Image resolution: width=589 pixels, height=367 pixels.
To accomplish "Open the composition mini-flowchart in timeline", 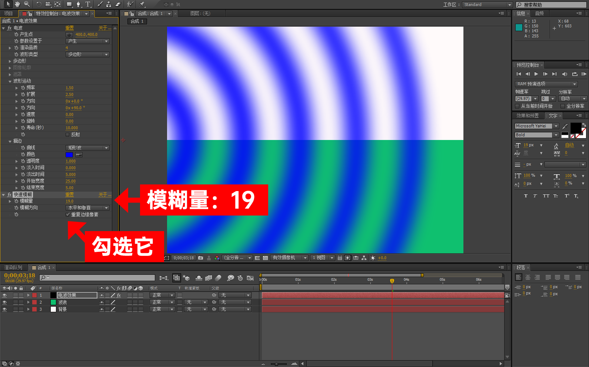I will click(163, 278).
